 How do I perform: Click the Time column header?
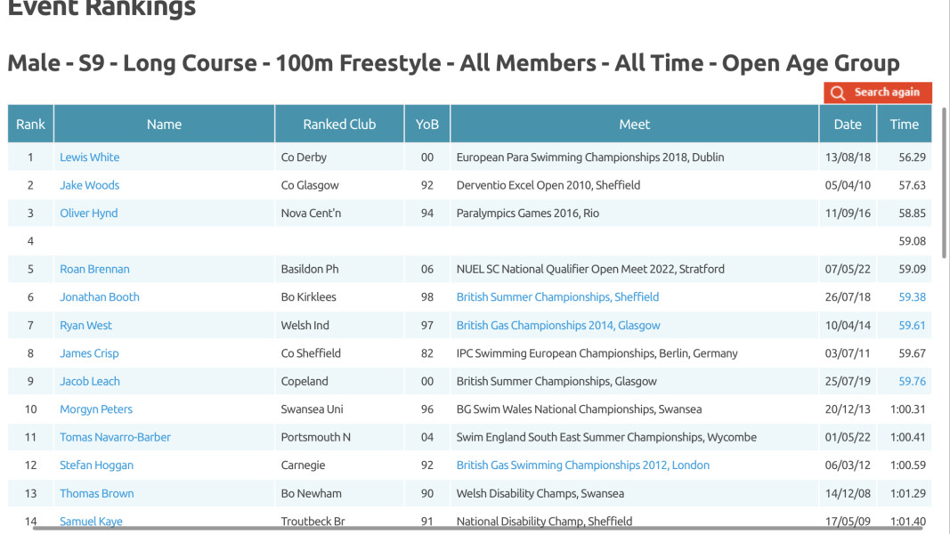click(904, 124)
